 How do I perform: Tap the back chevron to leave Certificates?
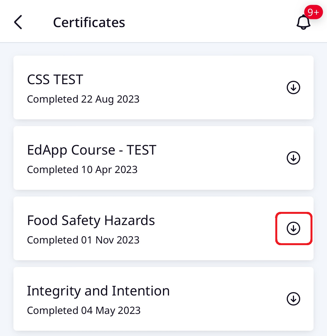[18, 22]
